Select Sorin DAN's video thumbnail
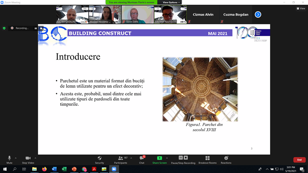308x173 pixels. point(138,14)
